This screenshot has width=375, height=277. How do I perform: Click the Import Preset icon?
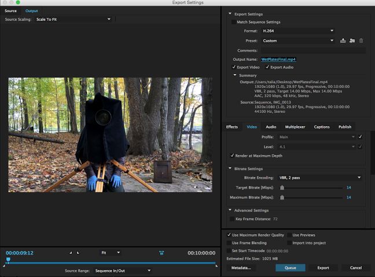point(352,40)
